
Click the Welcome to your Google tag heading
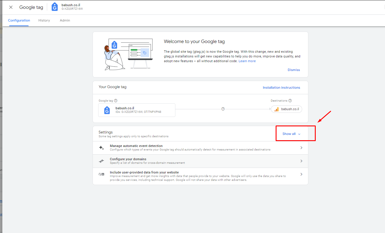(x=194, y=42)
